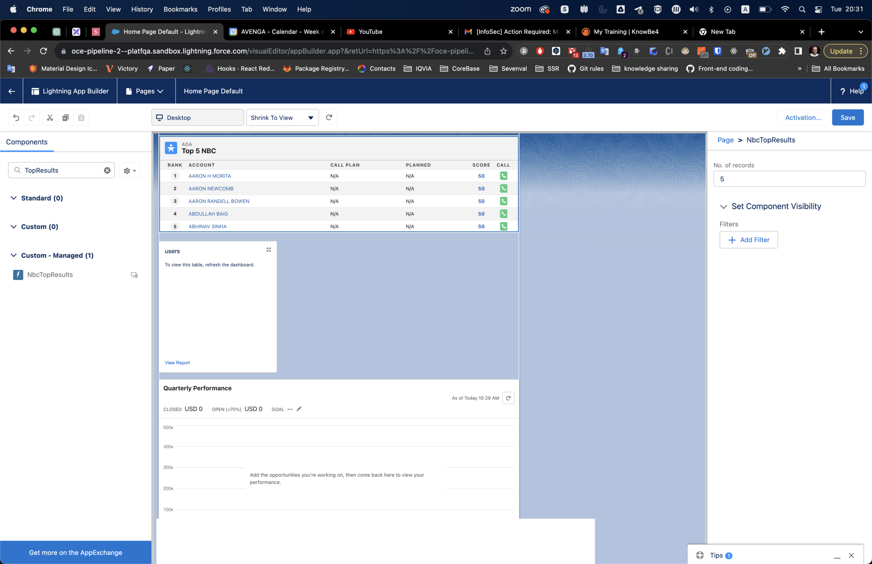Refresh the Quarterly Performance chart
The image size is (872, 564).
(508, 398)
